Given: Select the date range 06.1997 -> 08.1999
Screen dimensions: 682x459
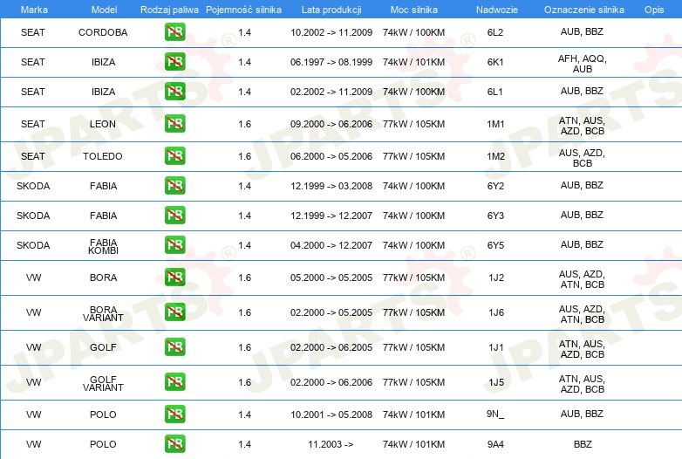Looking at the screenshot, I should click(331, 62).
